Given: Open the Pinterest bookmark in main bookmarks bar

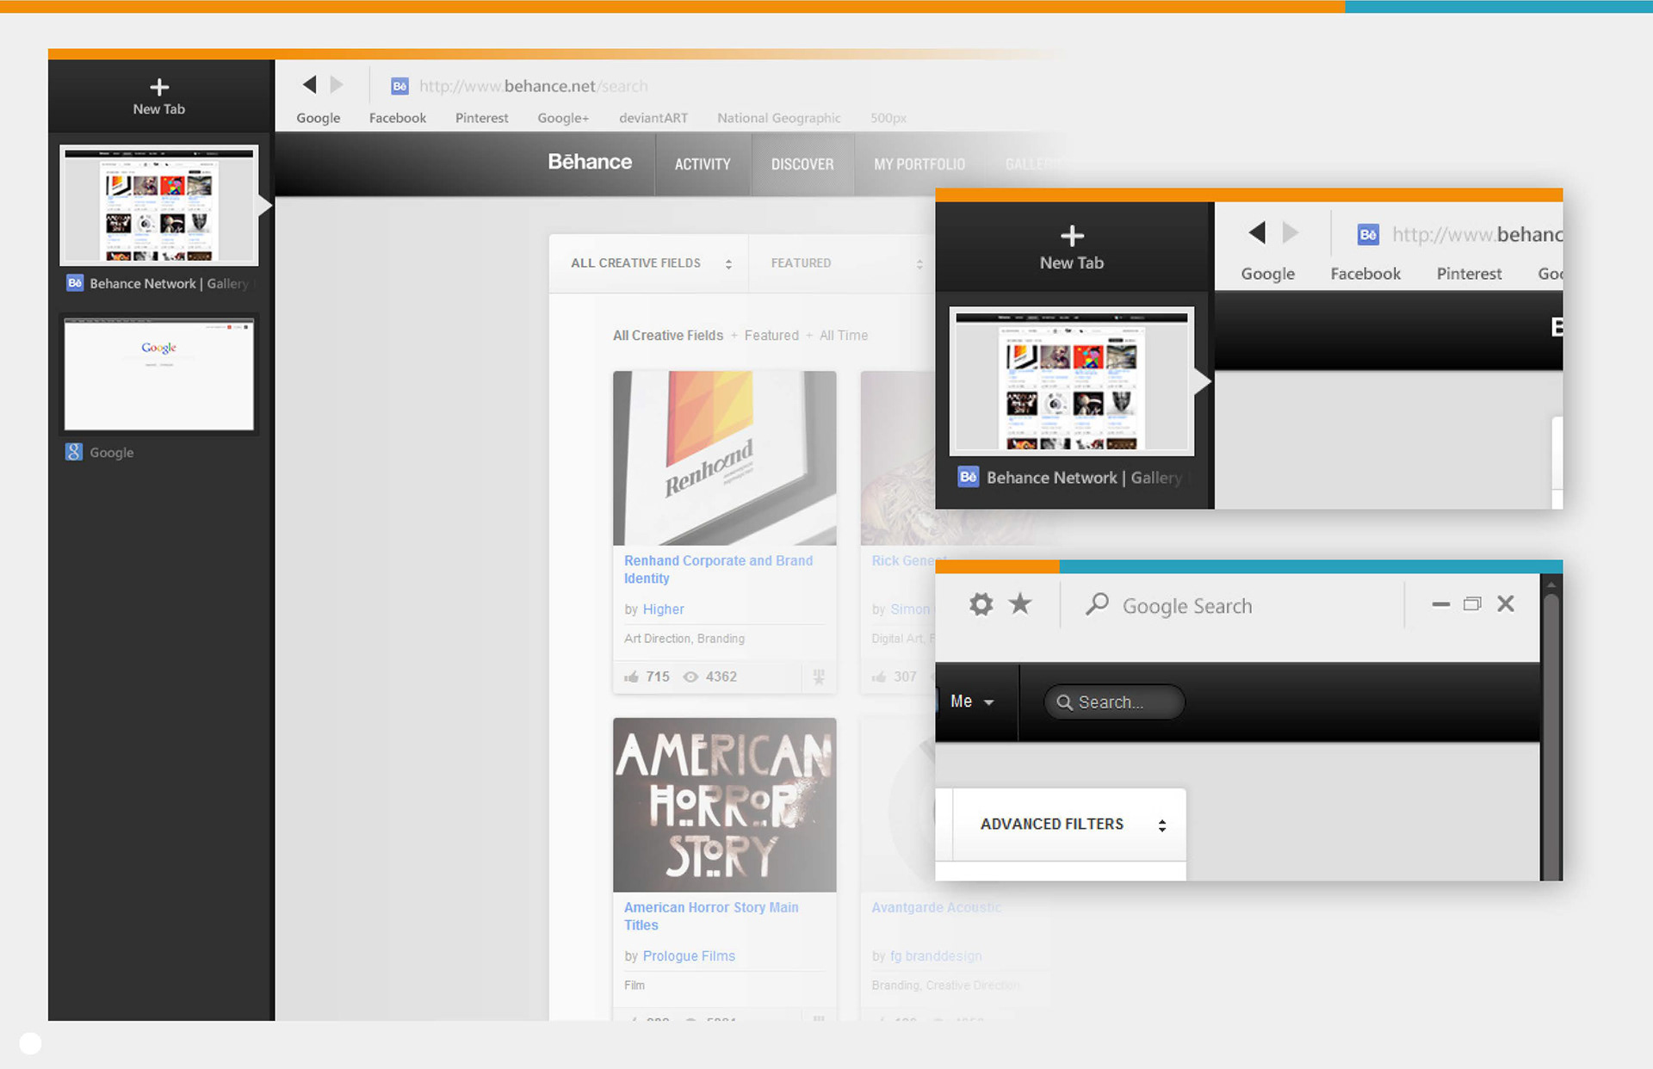Looking at the screenshot, I should click(x=481, y=118).
